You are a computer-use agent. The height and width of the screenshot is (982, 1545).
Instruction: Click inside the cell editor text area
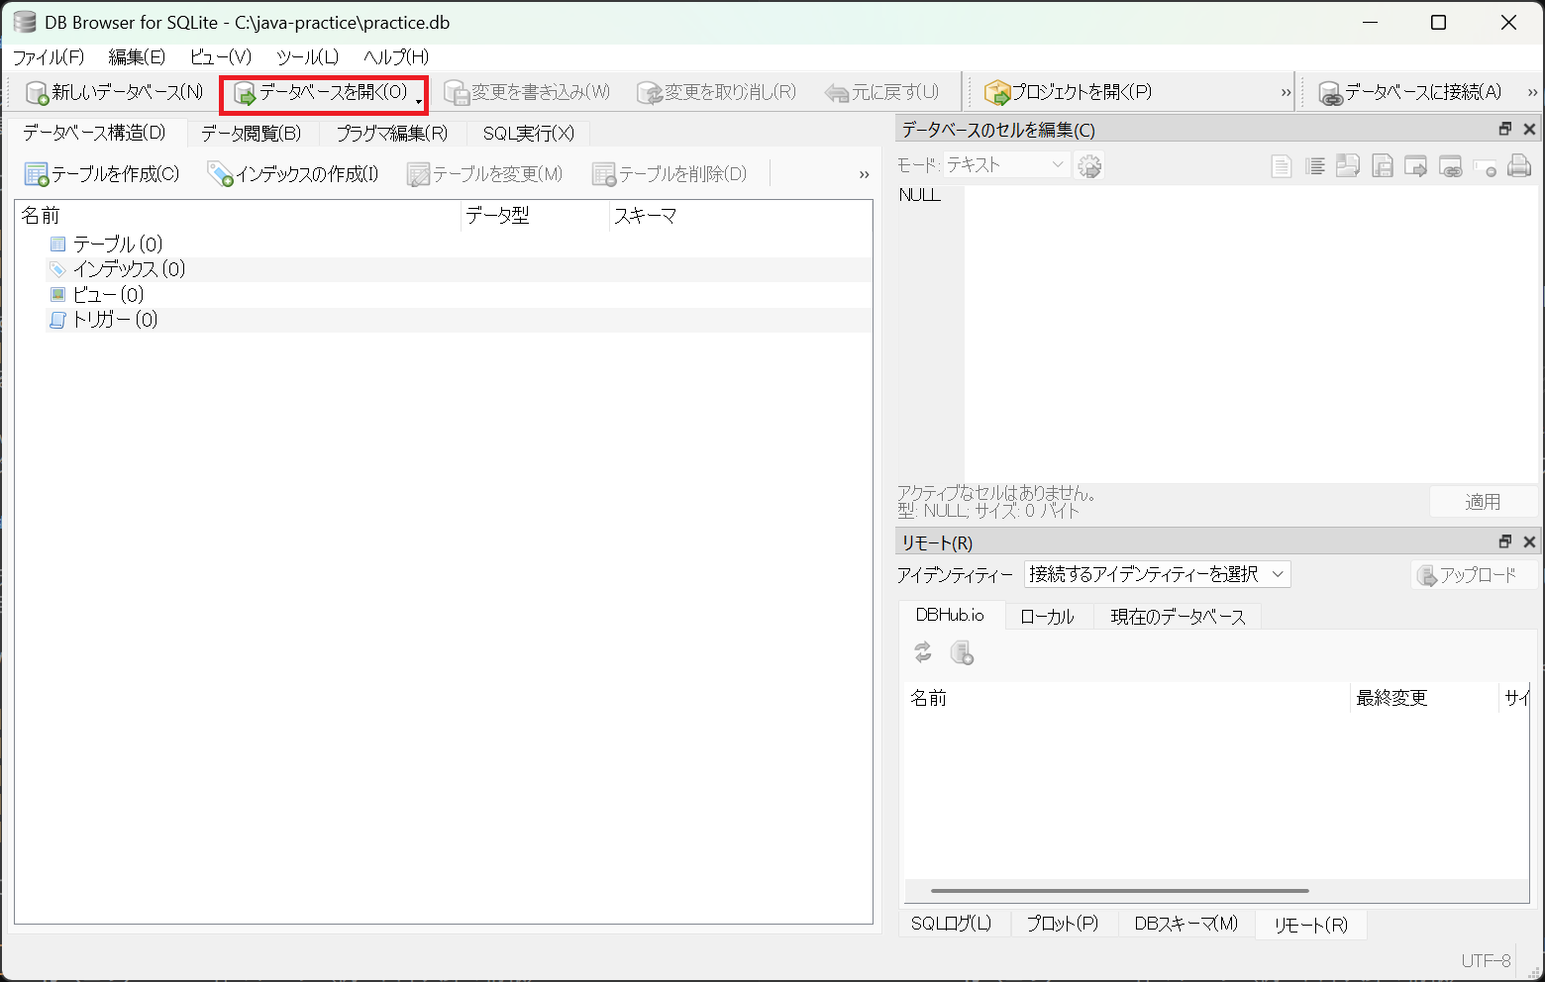tap(1251, 334)
